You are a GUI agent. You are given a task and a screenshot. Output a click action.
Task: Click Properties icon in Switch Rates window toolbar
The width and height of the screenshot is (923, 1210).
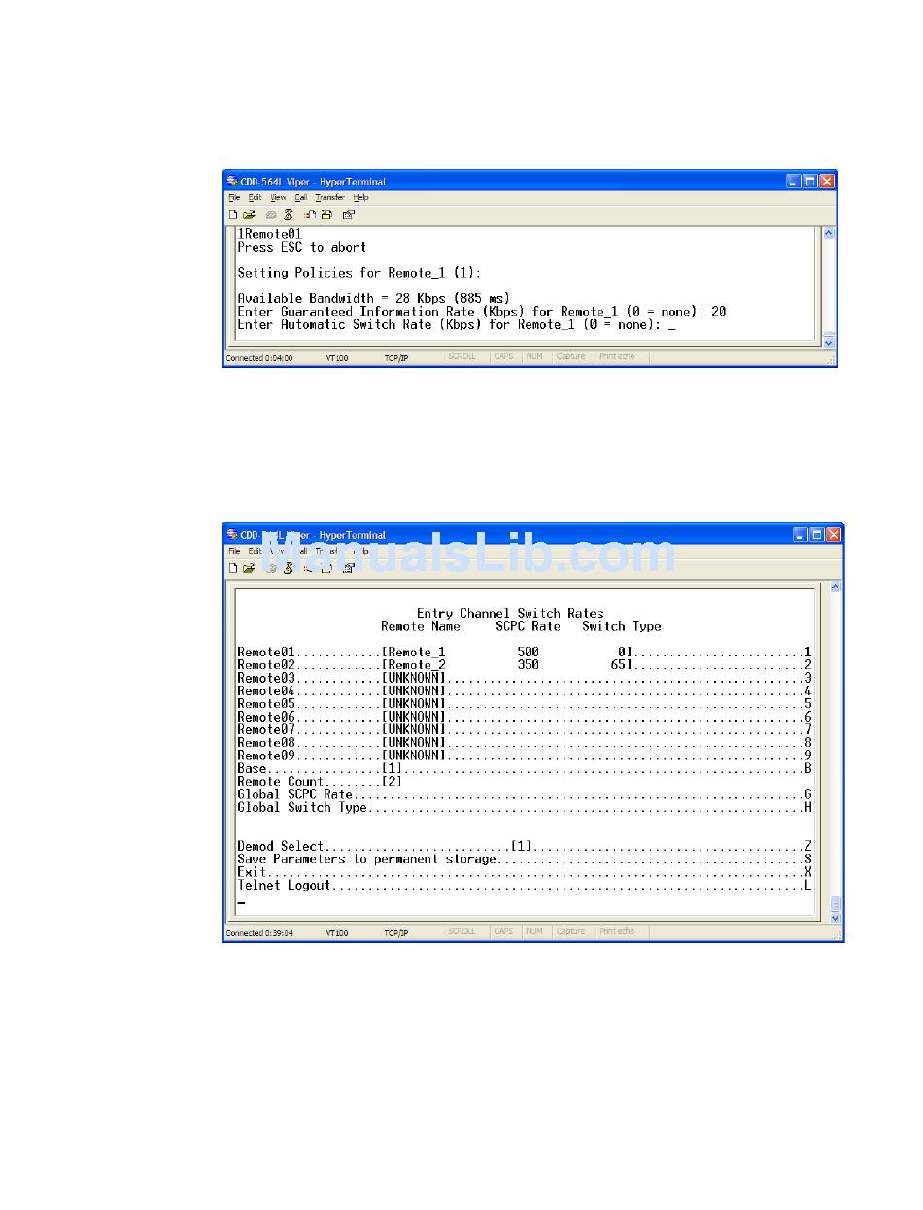point(349,568)
